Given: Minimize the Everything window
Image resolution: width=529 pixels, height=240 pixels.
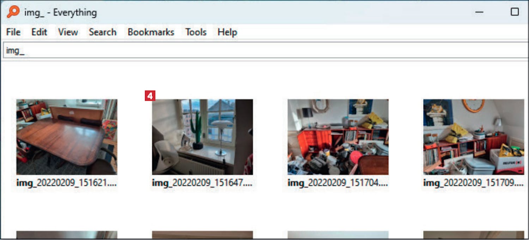Looking at the screenshot, I should click(479, 12).
